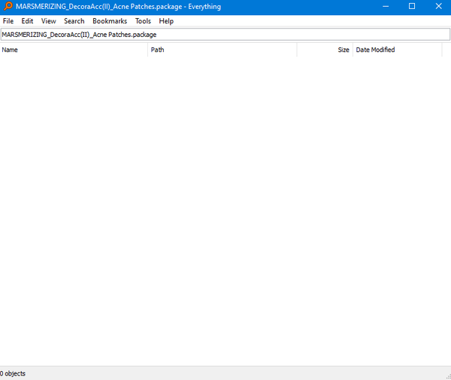The image size is (451, 380).
Task: Open the Edit menu
Action: pyautogui.click(x=27, y=21)
